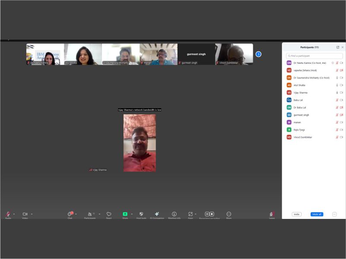The width and height of the screenshot is (346, 259).
Task: Pop out the Participants panel
Action: coord(338,47)
